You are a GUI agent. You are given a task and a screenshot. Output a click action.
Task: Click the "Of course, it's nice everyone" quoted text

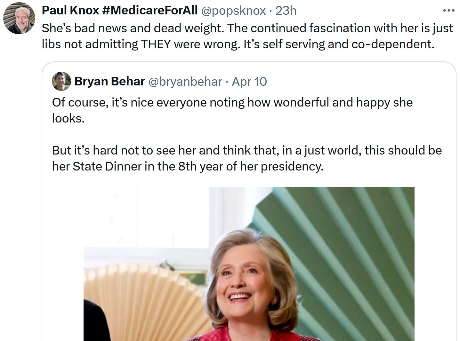click(232, 102)
